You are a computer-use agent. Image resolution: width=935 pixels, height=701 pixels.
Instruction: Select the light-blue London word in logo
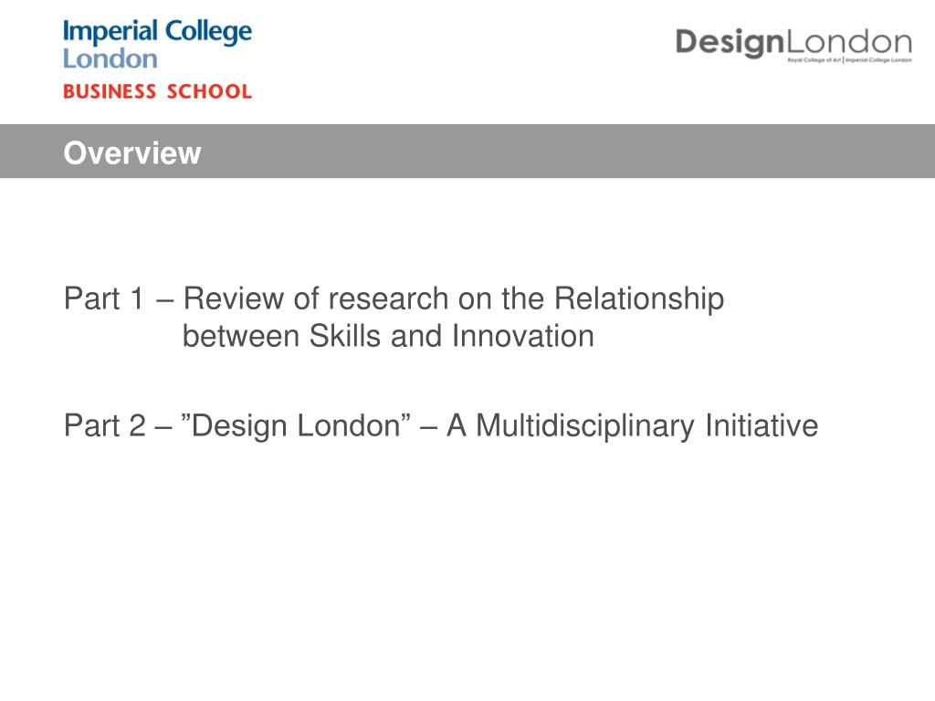110,59
